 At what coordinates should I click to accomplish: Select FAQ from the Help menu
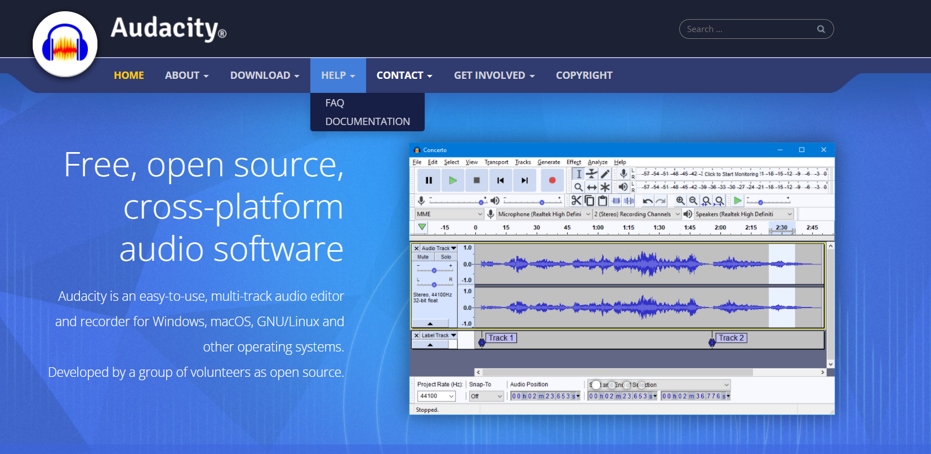pyautogui.click(x=335, y=103)
